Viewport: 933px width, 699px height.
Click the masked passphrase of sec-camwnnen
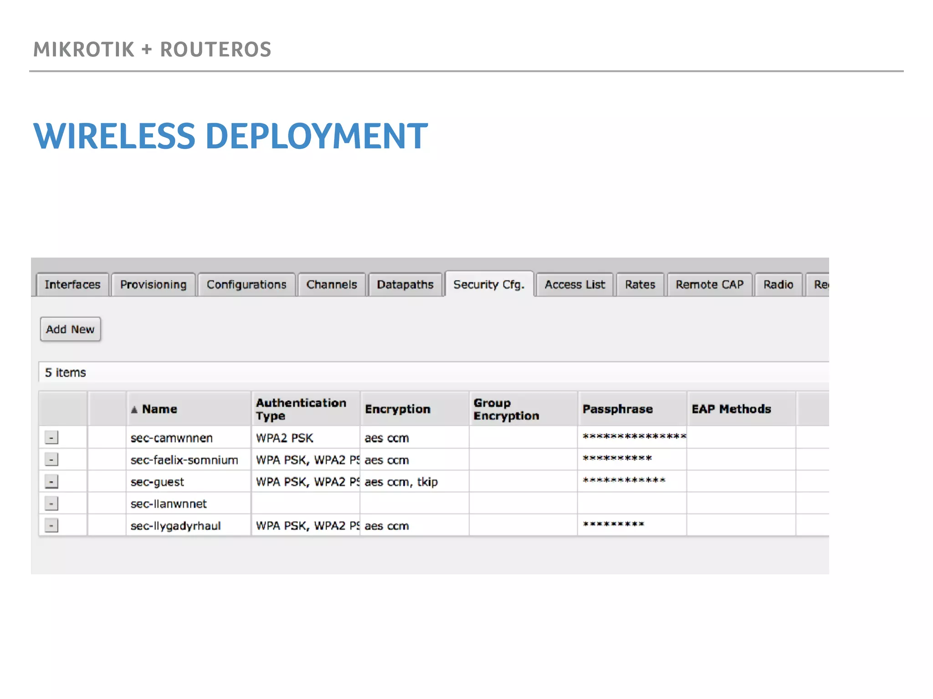[x=634, y=436]
